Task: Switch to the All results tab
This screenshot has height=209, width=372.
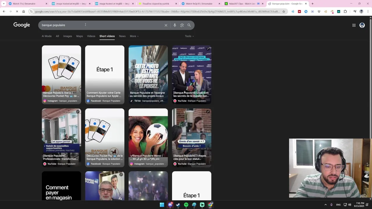Action: (57, 36)
